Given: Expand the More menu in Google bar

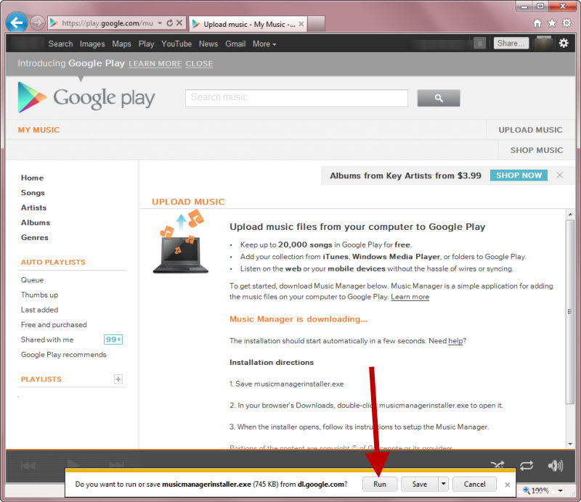Looking at the screenshot, I should (264, 44).
